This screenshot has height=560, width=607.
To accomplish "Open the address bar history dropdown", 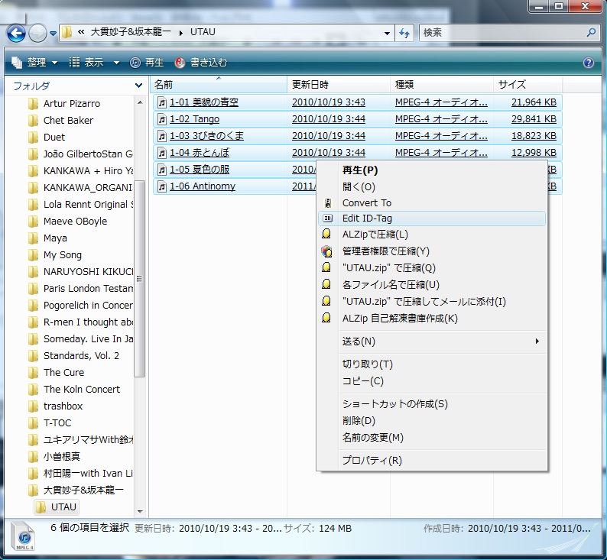I will coord(387,34).
